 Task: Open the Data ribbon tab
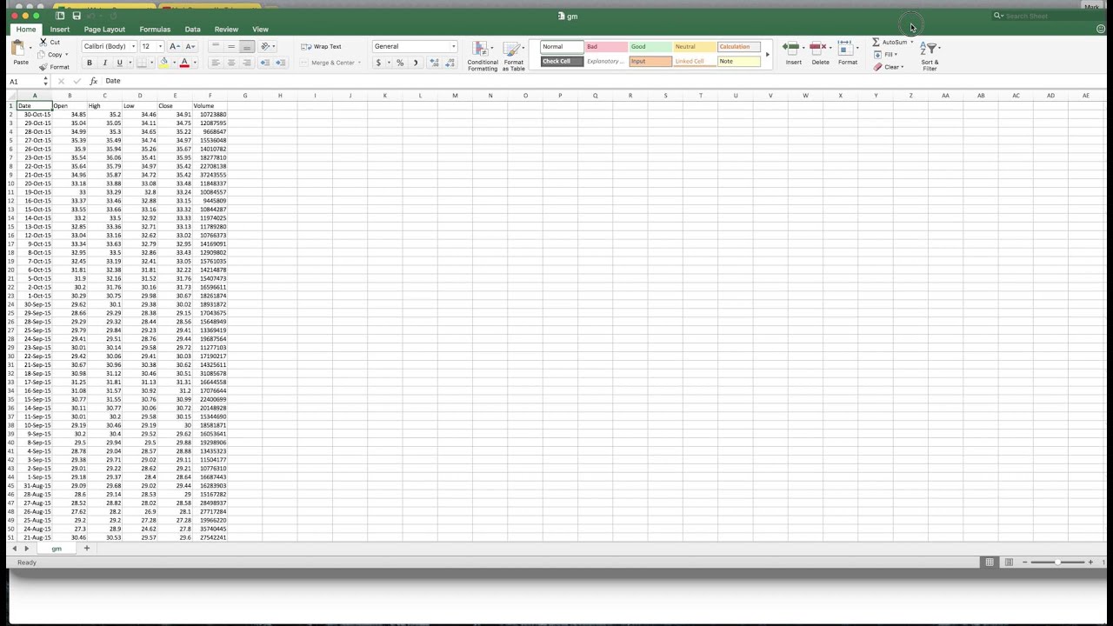pyautogui.click(x=192, y=30)
